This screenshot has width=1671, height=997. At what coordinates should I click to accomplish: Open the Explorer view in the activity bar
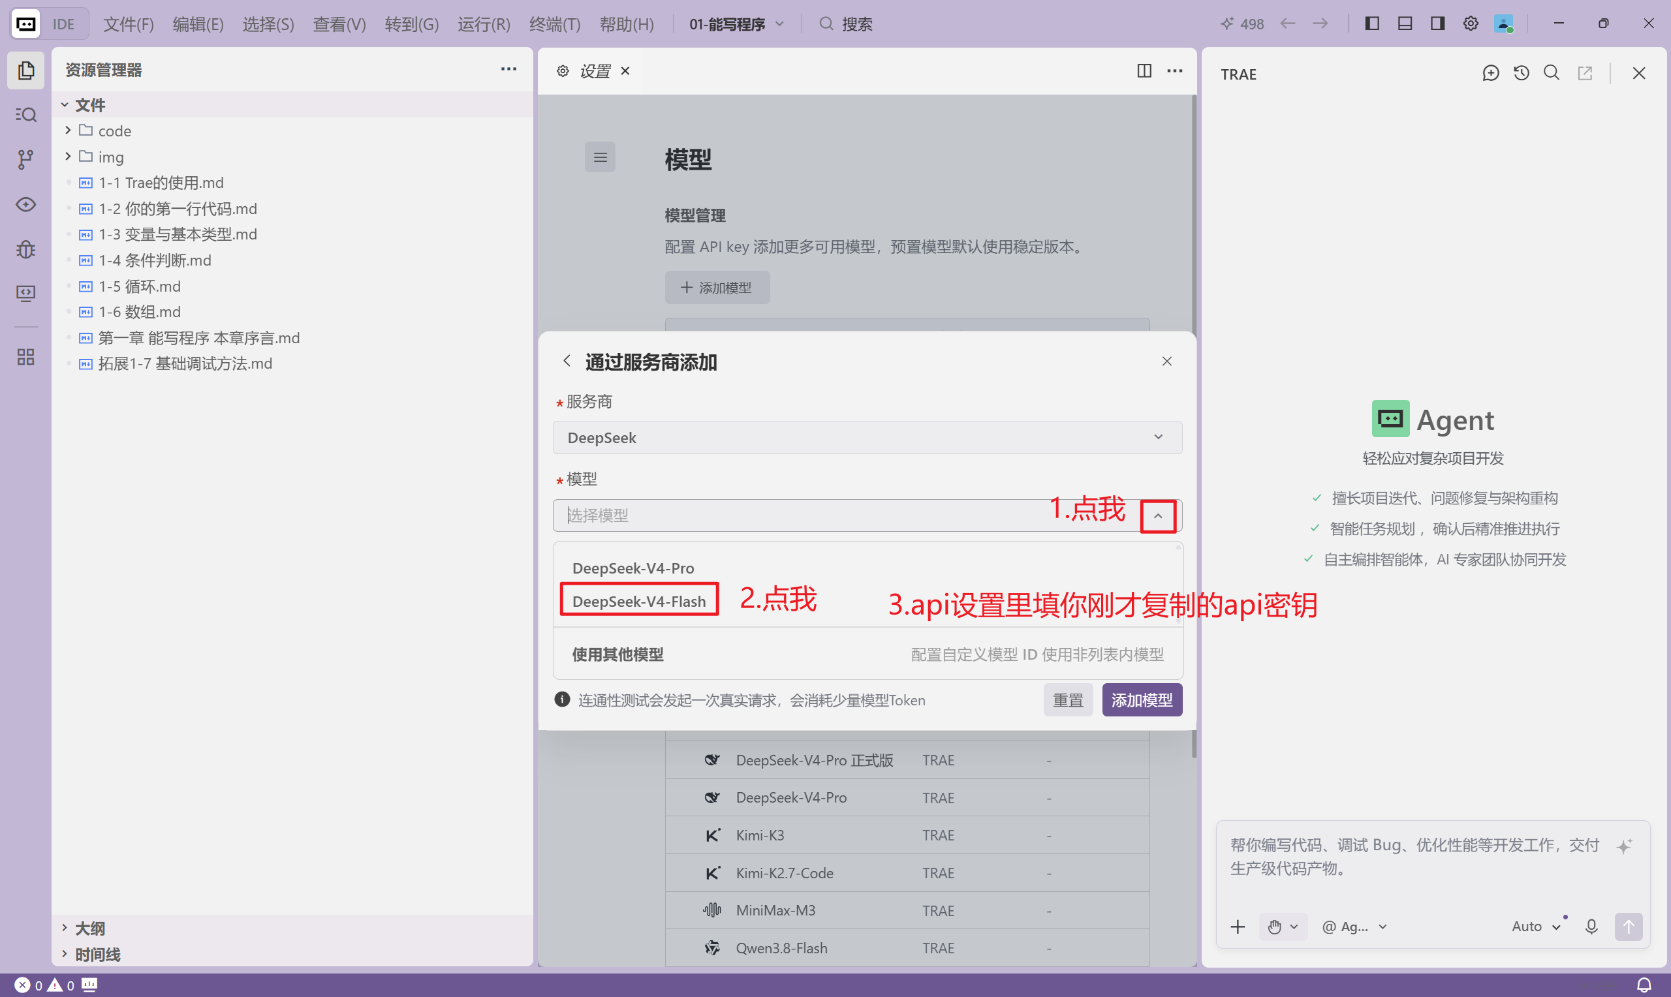(25, 70)
